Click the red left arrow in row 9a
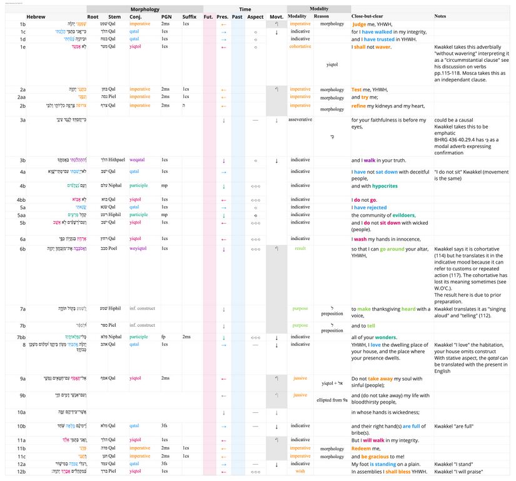516x481 pixels. pyautogui.click(x=223, y=379)
